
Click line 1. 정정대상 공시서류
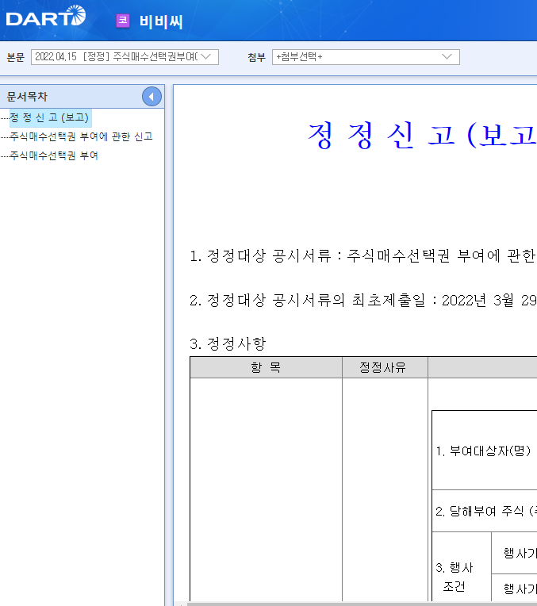363,256
